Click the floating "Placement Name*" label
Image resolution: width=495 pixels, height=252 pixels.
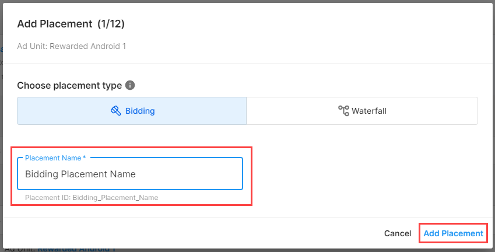point(52,158)
